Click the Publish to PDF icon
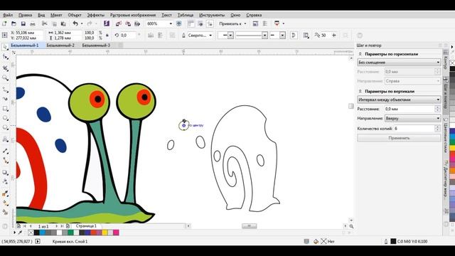Screen dimensions: 455x256 point(137,23)
